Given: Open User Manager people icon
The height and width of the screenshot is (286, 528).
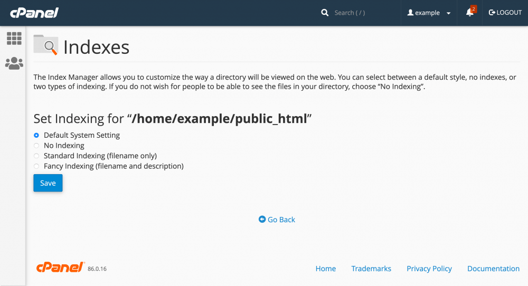Looking at the screenshot, I should (x=14, y=63).
